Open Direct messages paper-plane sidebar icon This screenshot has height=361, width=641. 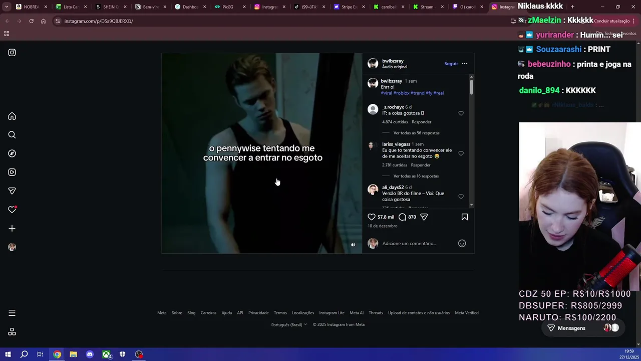(x=12, y=191)
